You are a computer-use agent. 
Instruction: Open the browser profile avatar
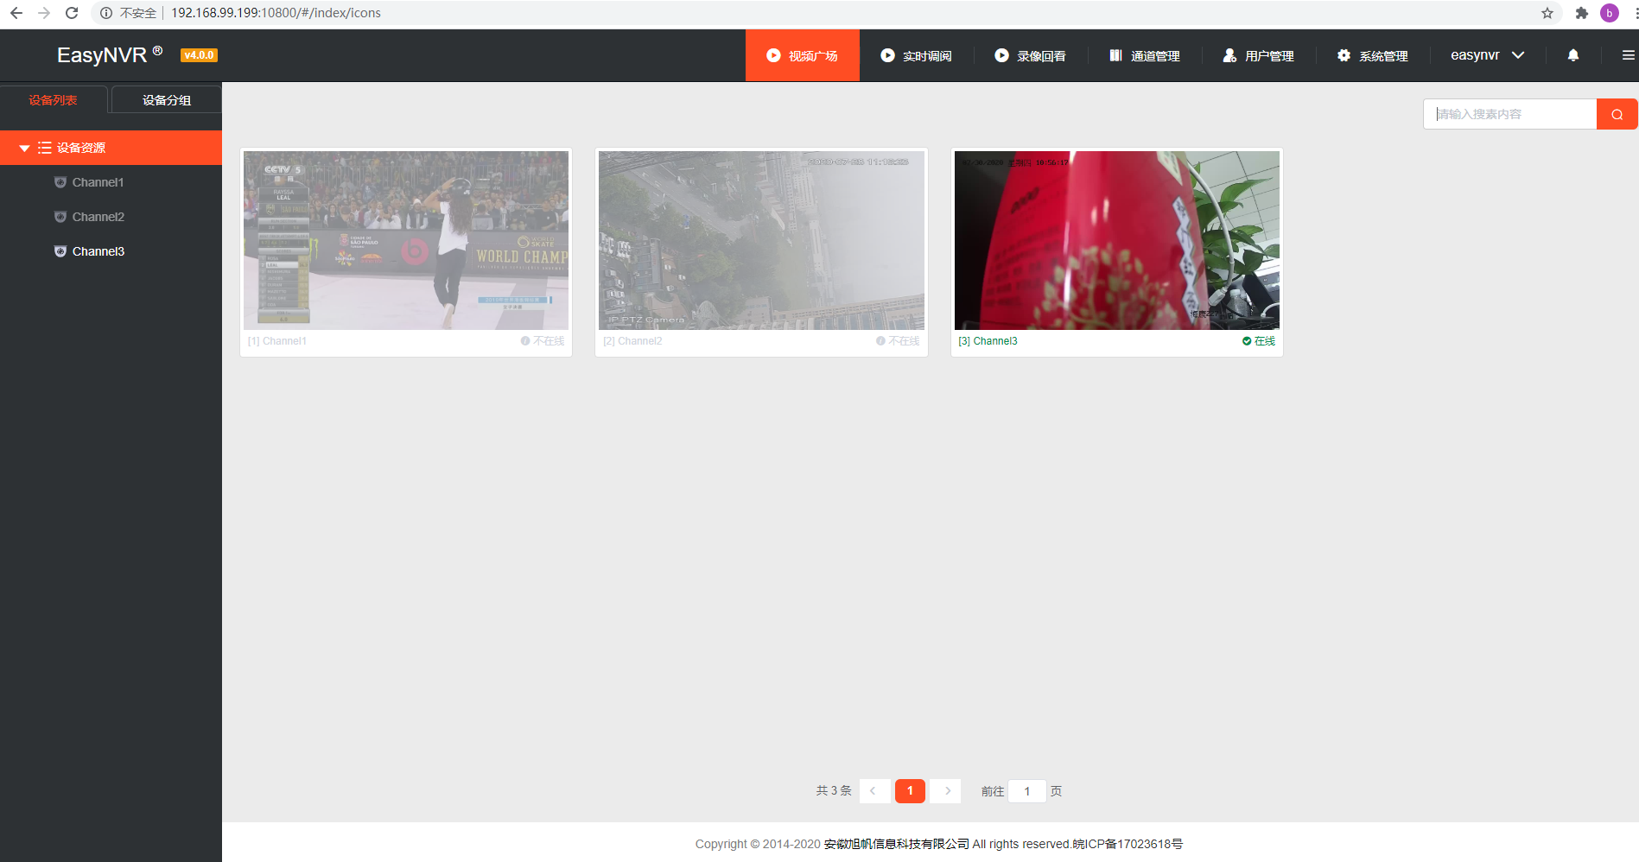(1610, 13)
